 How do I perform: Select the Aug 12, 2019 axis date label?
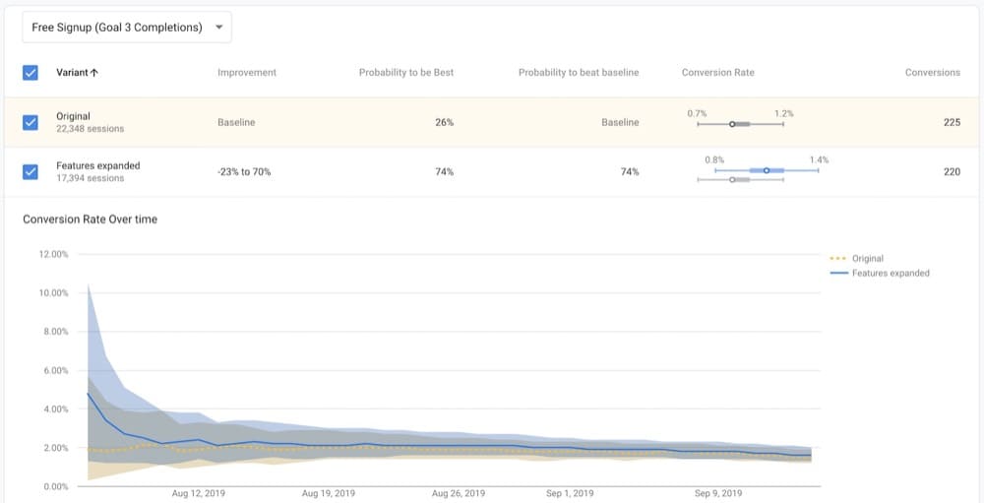tap(199, 493)
